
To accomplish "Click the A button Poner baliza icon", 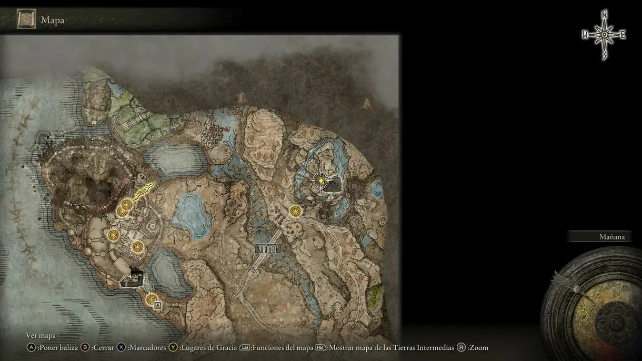I will [x=31, y=347].
